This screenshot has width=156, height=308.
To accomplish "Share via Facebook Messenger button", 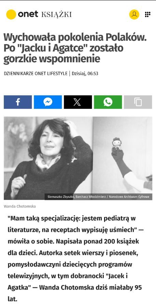I will (48, 102).
